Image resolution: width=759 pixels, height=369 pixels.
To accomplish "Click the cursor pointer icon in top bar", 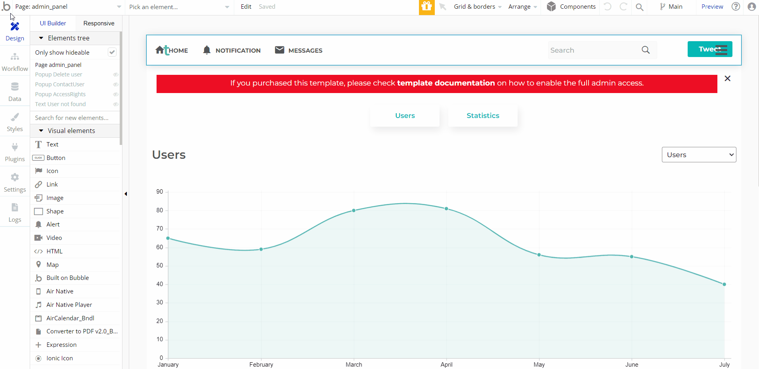I will tap(443, 7).
